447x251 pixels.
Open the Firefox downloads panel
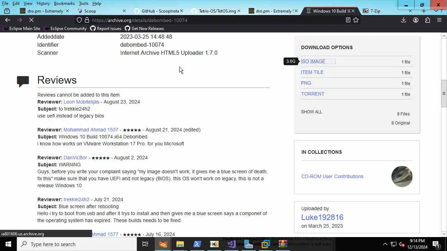point(403,20)
